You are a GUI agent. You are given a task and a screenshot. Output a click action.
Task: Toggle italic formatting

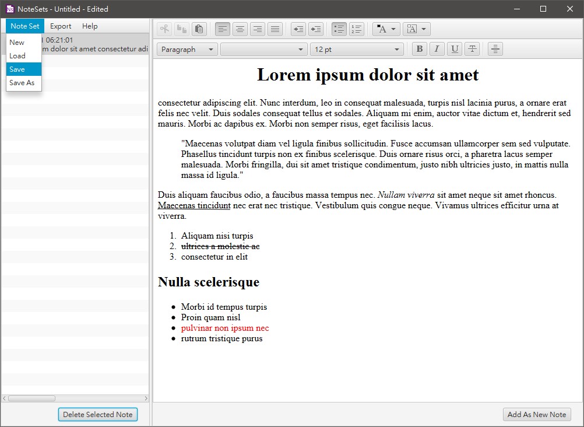click(437, 50)
